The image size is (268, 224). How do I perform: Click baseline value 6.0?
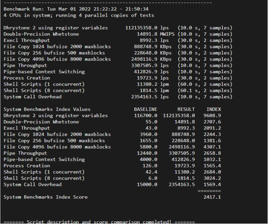153,178
